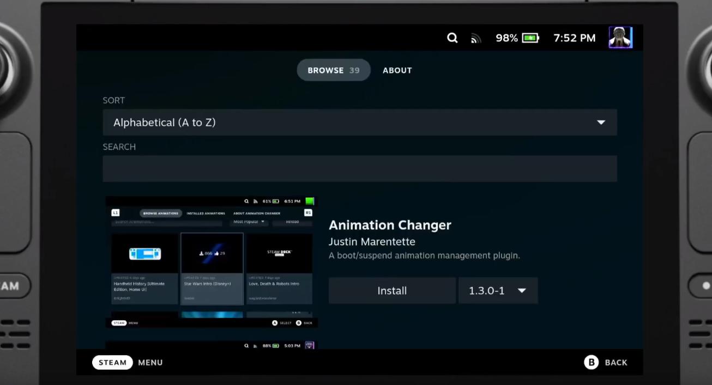Image resolution: width=712 pixels, height=385 pixels.
Task: Select the Animation Changer title
Action: click(x=390, y=225)
